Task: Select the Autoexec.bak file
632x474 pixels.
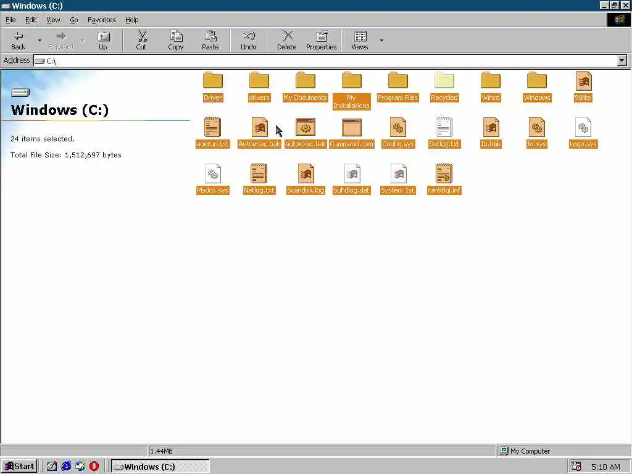Action: point(259,127)
